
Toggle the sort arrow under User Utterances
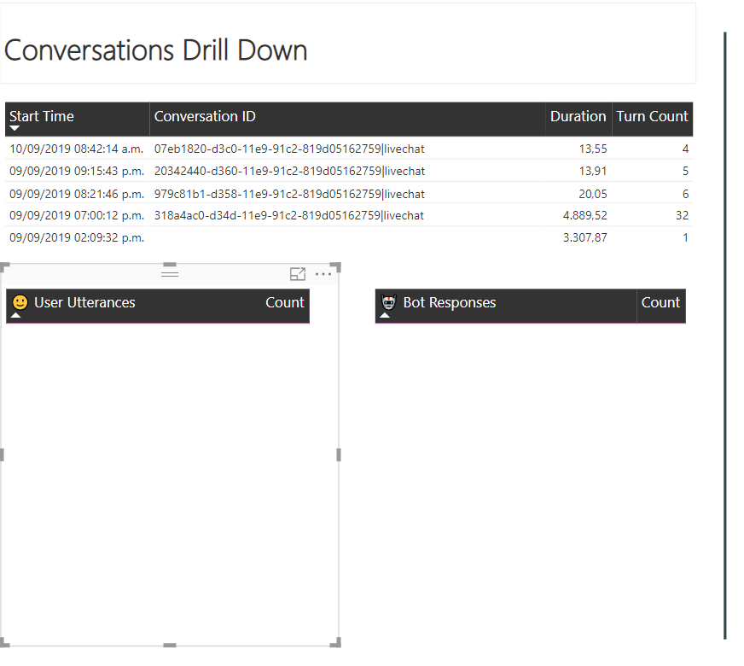click(x=15, y=315)
